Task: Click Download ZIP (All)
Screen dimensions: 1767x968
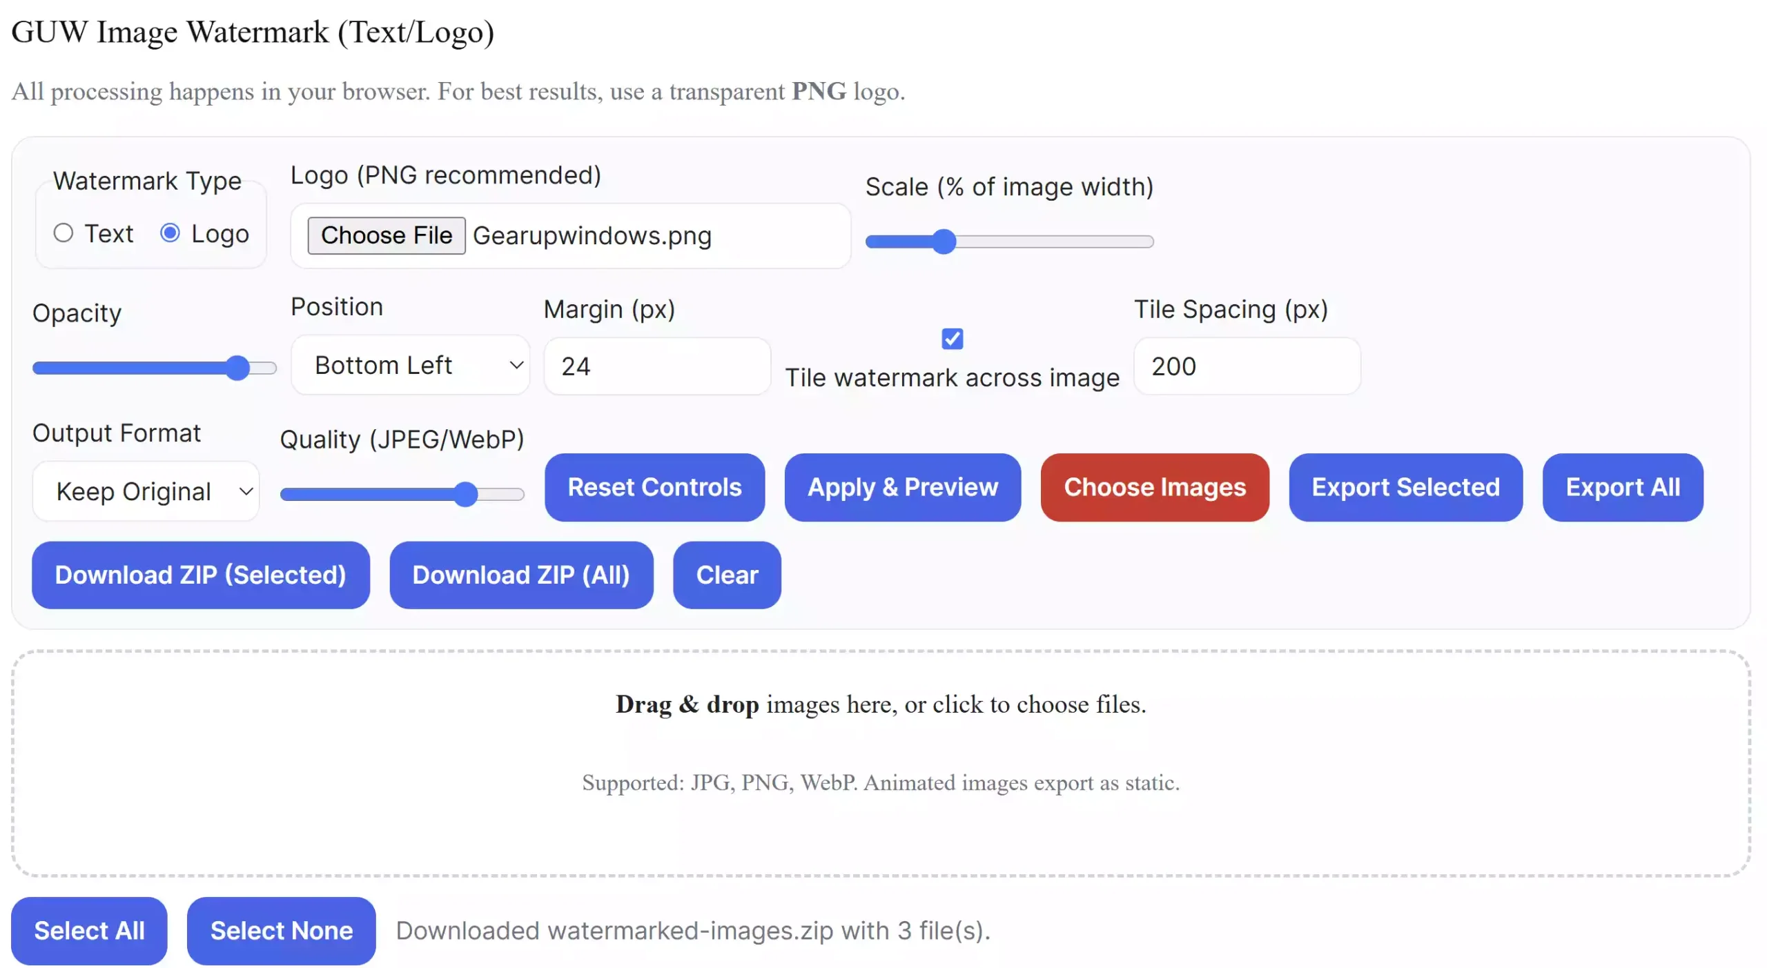Action: tap(521, 575)
